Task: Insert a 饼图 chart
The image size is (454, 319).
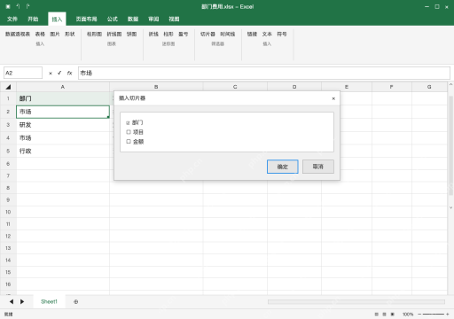Action: [x=131, y=35]
